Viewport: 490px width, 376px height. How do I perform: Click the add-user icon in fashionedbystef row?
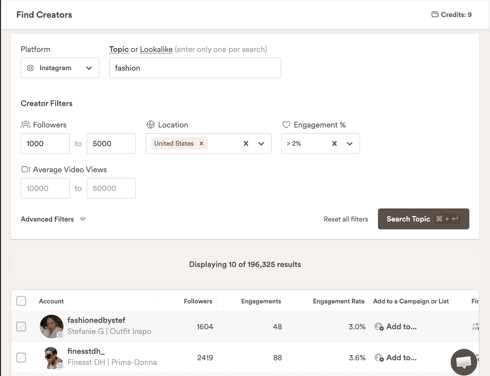[379, 326]
